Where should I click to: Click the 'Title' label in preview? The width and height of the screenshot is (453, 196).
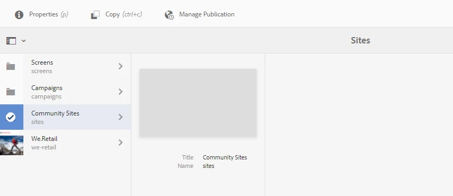pyautogui.click(x=187, y=157)
